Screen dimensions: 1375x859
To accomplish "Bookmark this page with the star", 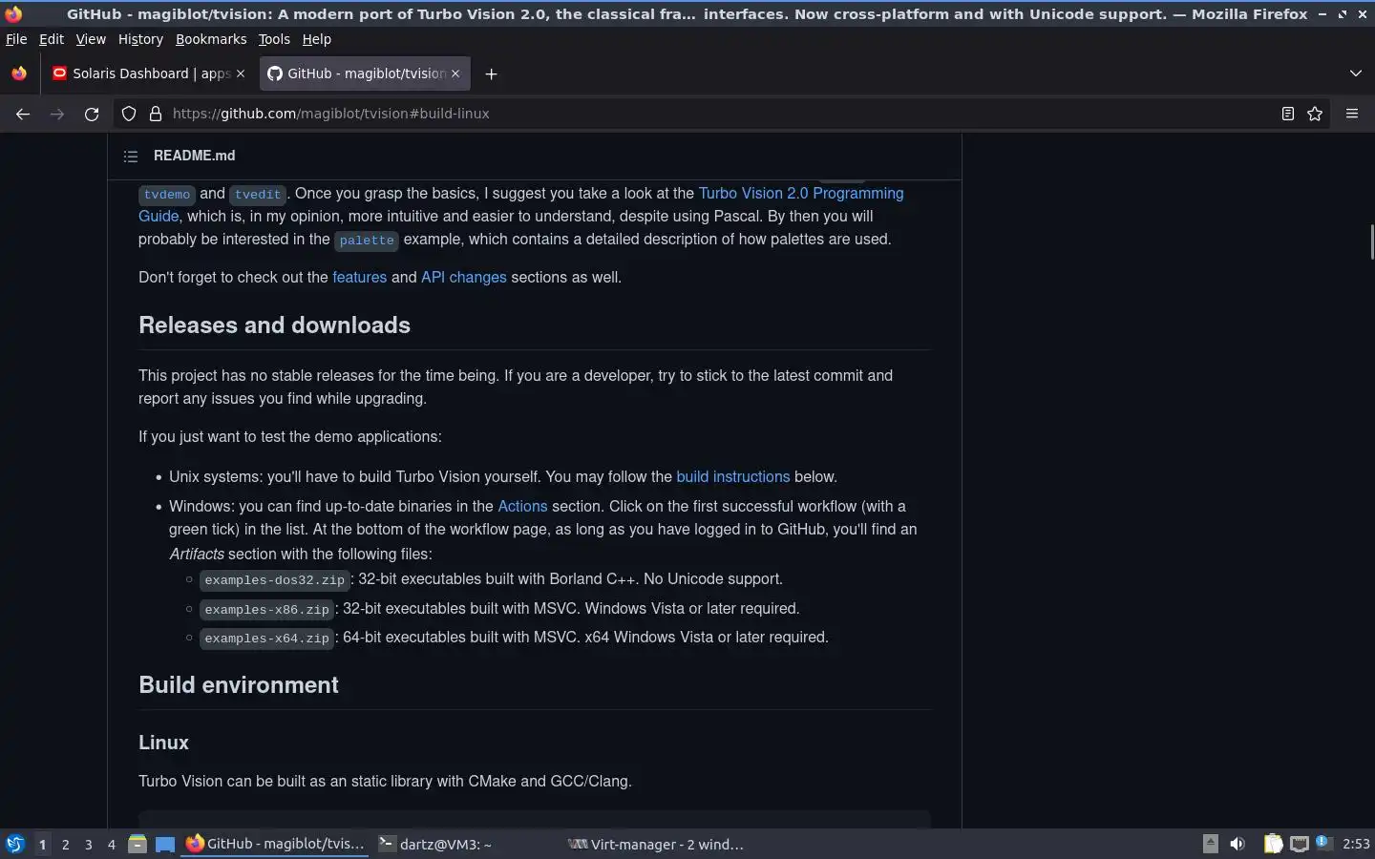I will click(1315, 114).
